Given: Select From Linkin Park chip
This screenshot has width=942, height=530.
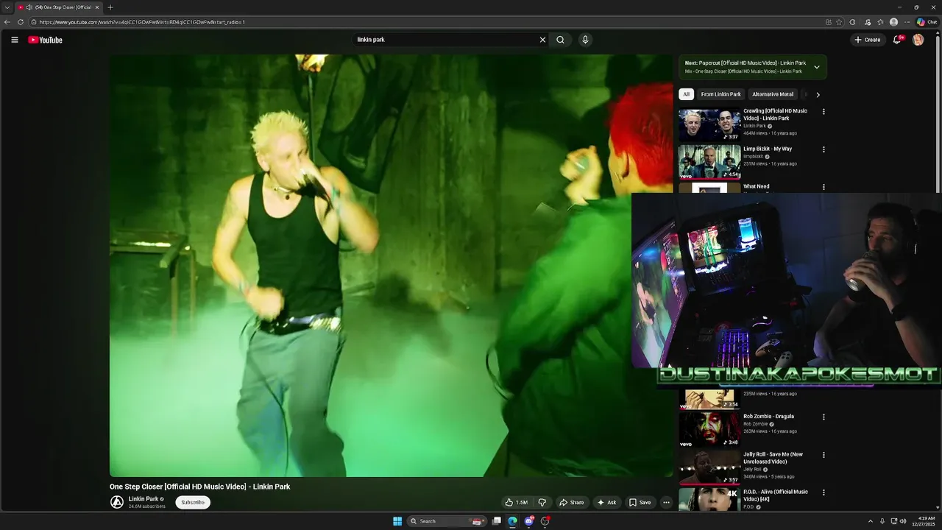Looking at the screenshot, I should pyautogui.click(x=721, y=94).
